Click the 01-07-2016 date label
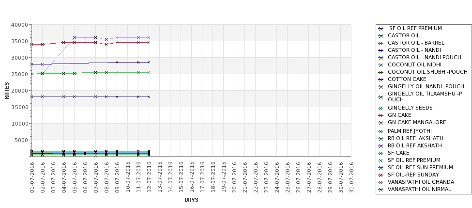Image resolution: width=472 pixels, height=208 pixels. click(x=32, y=177)
